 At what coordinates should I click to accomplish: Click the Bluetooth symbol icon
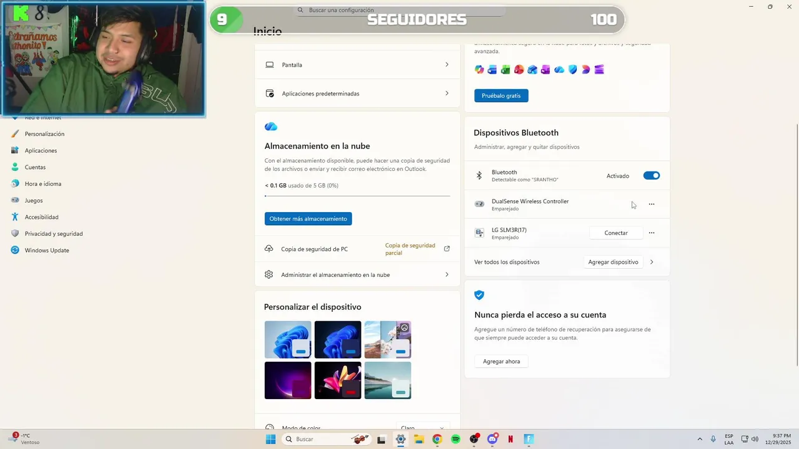pyautogui.click(x=479, y=176)
